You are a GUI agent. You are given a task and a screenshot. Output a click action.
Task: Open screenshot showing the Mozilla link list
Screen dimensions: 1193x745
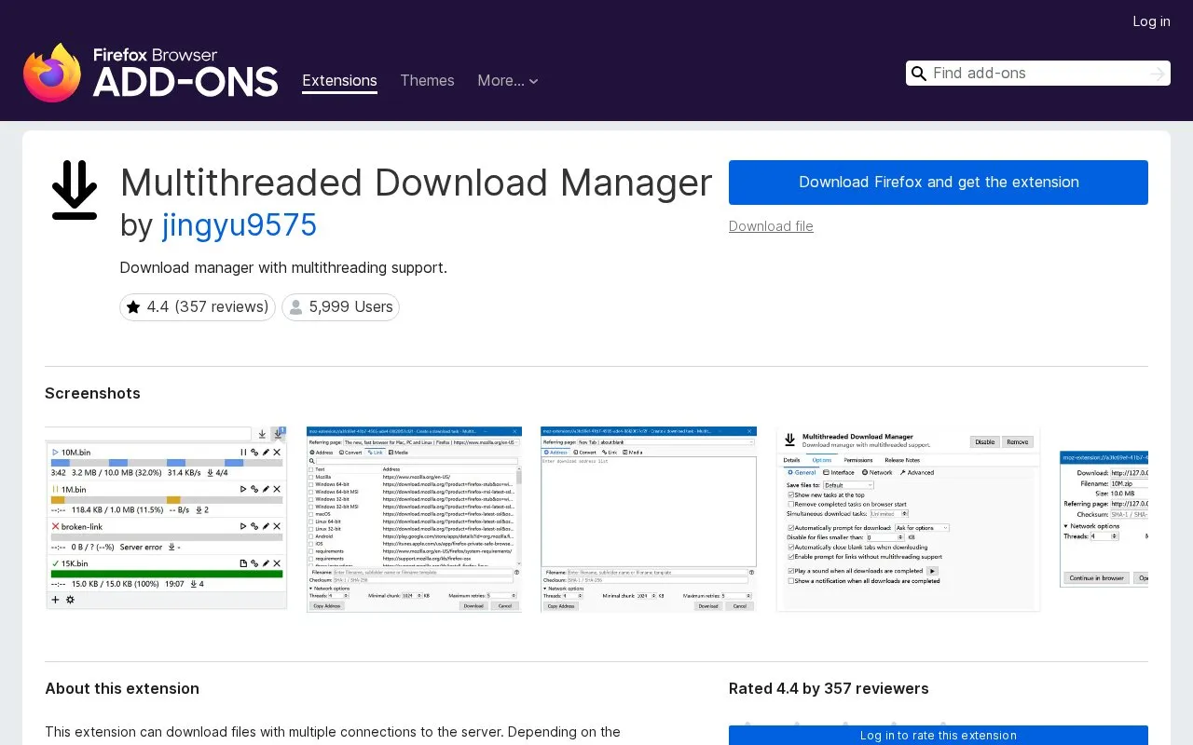click(414, 519)
